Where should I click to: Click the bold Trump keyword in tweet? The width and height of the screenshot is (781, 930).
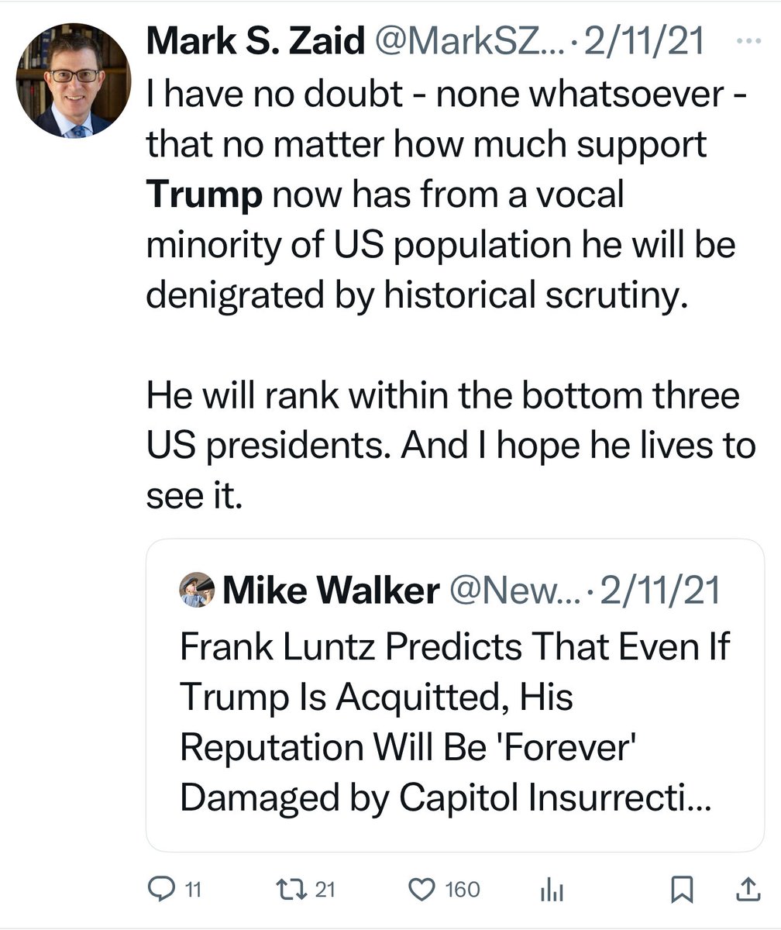(x=205, y=195)
